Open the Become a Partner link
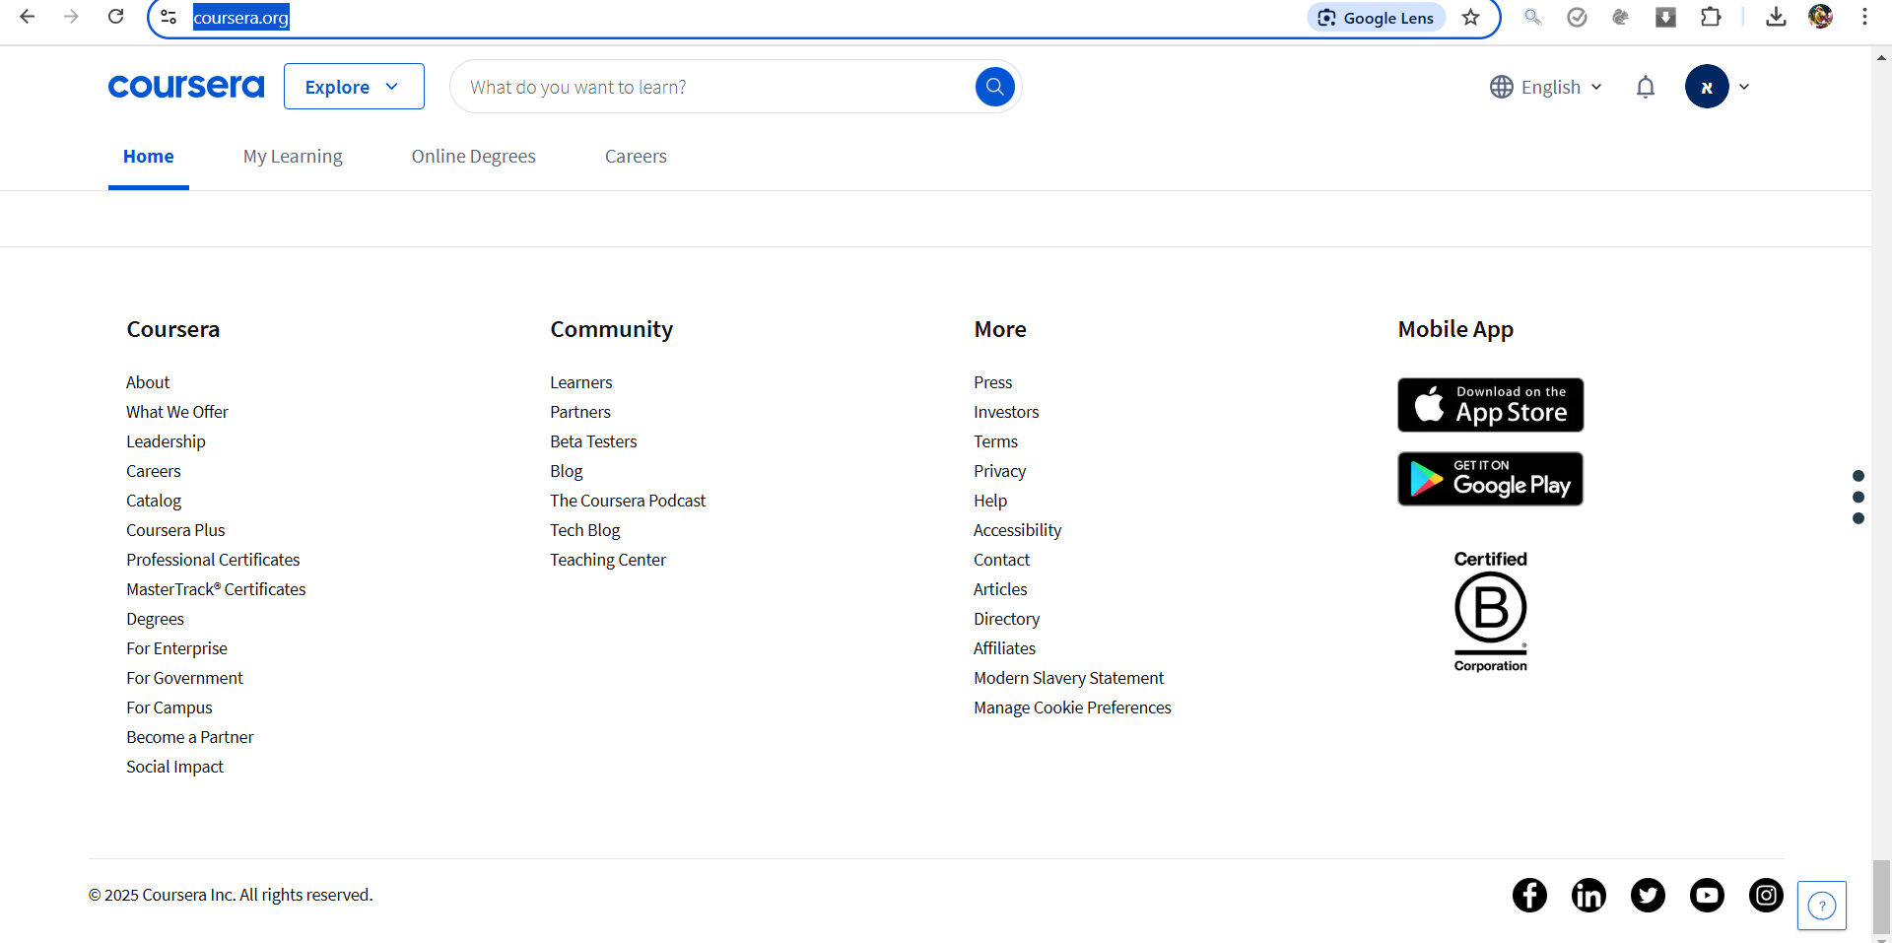The width and height of the screenshot is (1892, 943). click(190, 737)
